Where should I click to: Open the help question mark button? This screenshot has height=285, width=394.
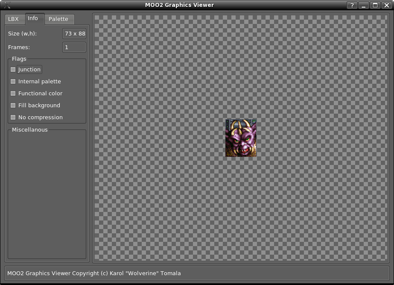point(352,5)
